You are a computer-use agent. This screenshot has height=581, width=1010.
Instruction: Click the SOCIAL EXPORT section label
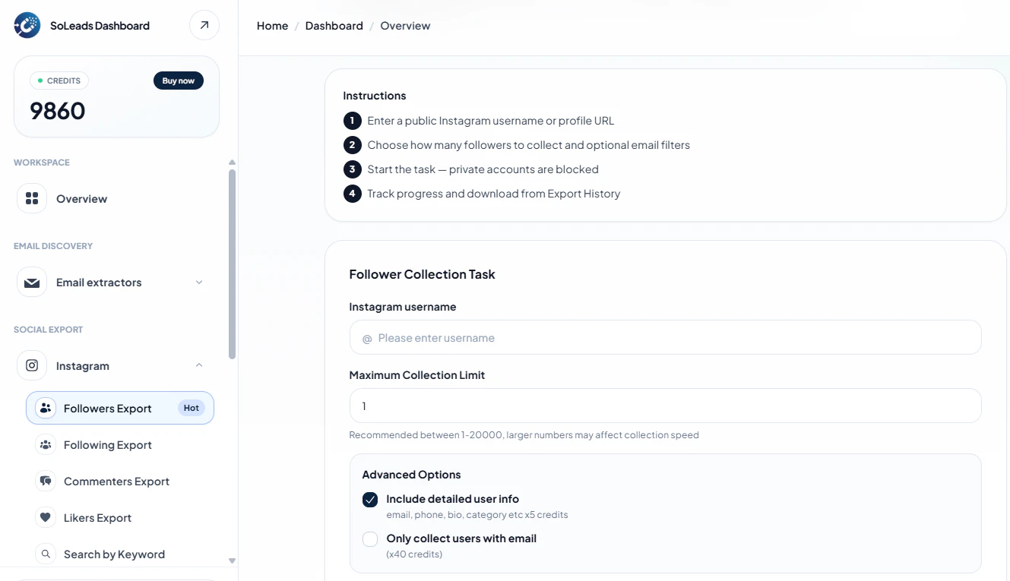49,330
